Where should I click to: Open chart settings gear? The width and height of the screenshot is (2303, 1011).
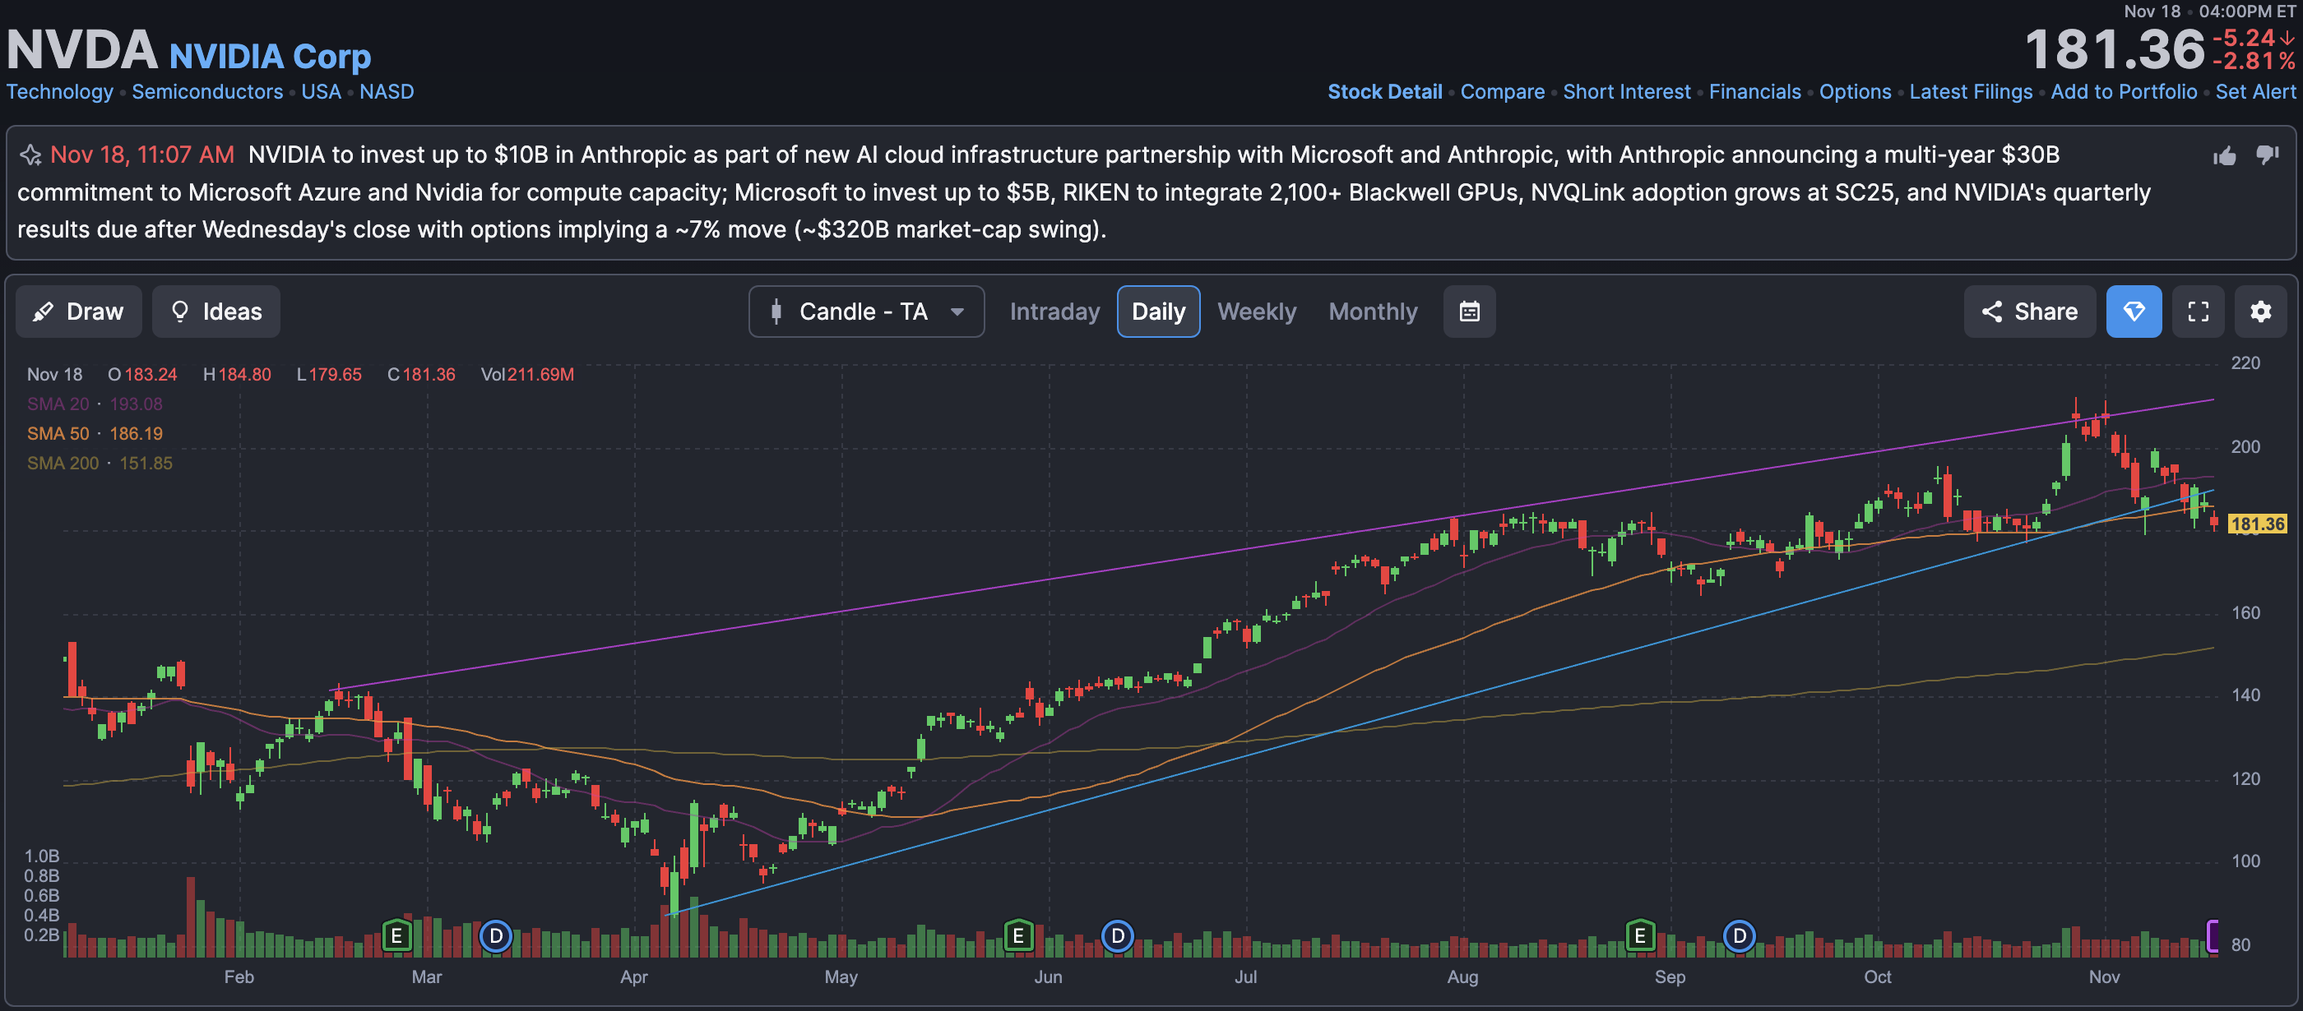point(2260,312)
